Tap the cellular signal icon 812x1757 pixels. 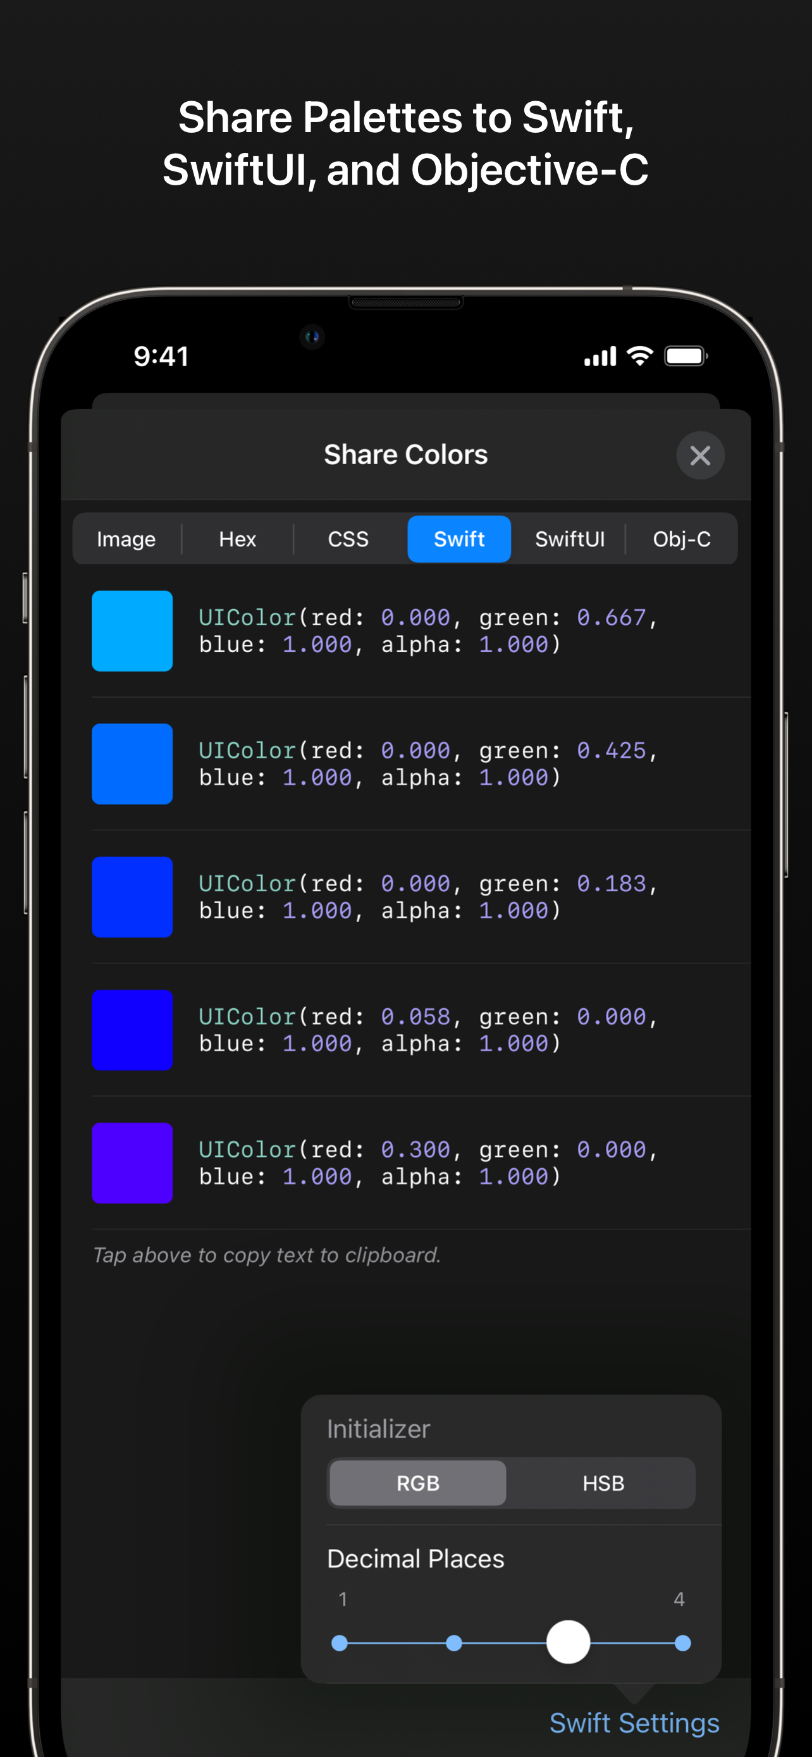coord(600,356)
